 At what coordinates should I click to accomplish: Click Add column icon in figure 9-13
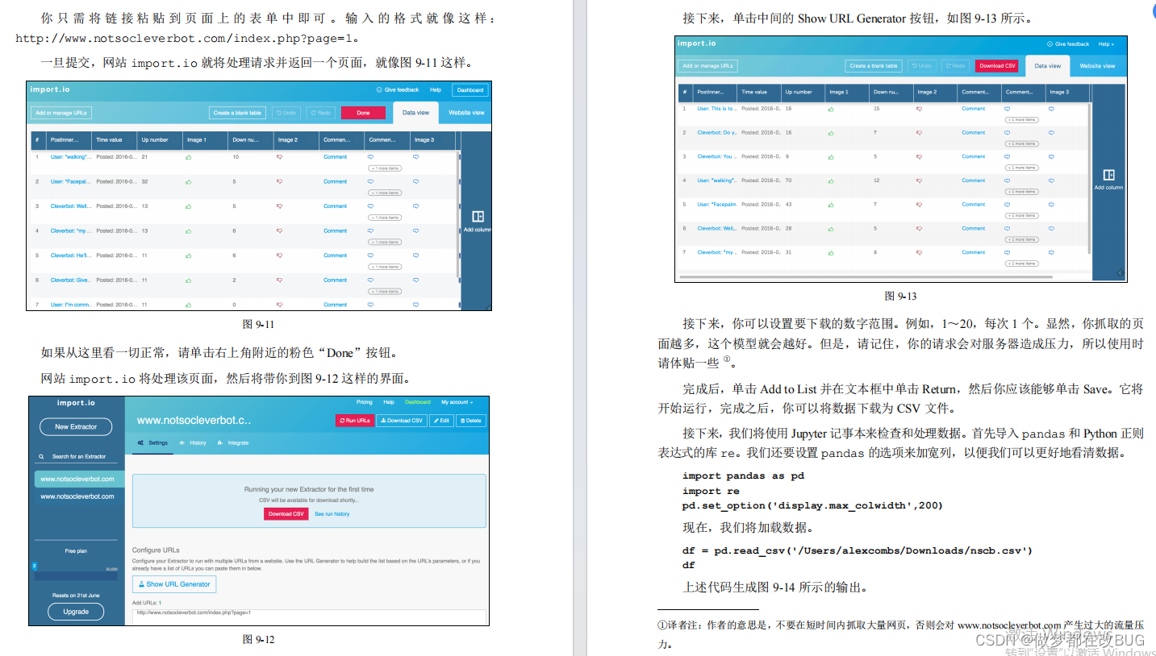1108,175
